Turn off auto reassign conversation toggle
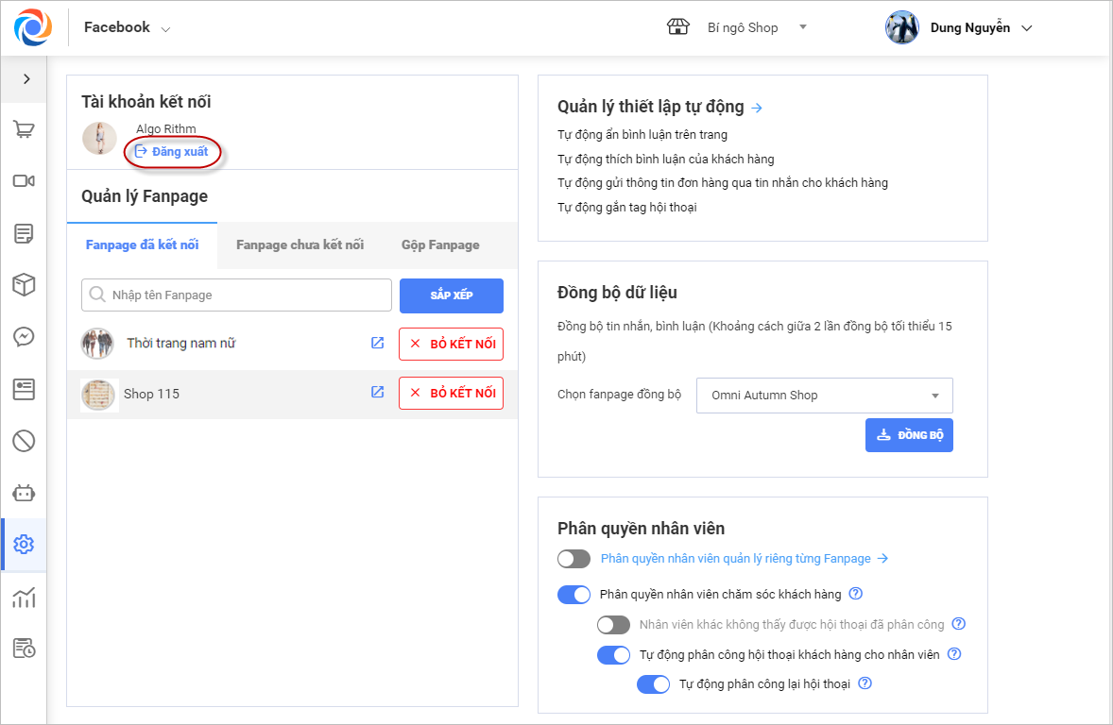The image size is (1113, 725). [653, 684]
